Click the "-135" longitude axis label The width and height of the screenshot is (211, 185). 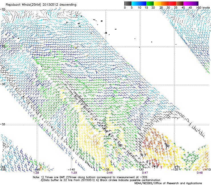pyautogui.click(x=105, y=170)
